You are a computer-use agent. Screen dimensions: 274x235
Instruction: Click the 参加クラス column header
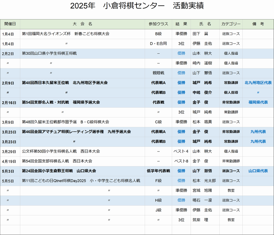pyautogui.click(x=158, y=24)
